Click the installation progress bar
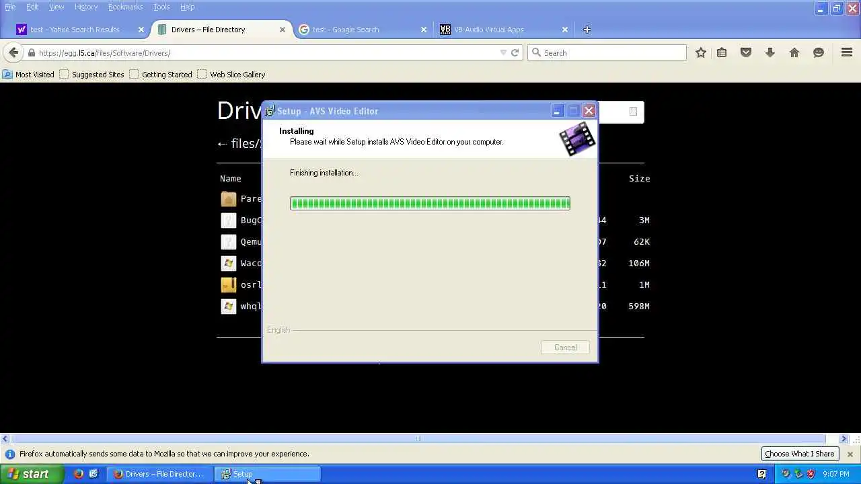The width and height of the screenshot is (861, 484). 430,203
